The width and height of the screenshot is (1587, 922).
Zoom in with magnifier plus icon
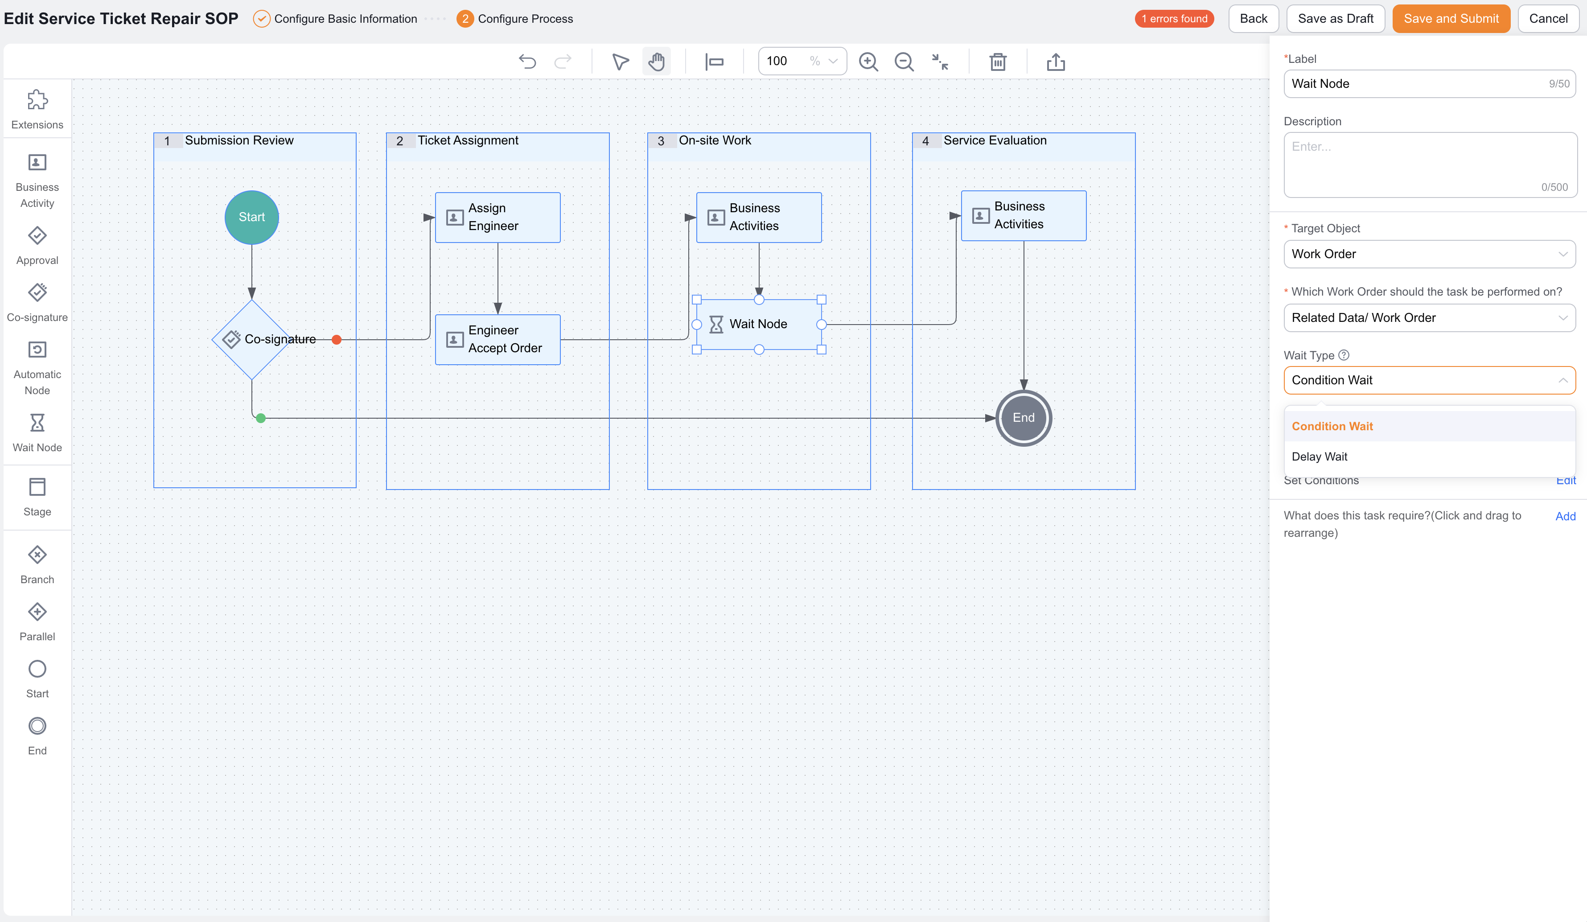click(x=868, y=61)
